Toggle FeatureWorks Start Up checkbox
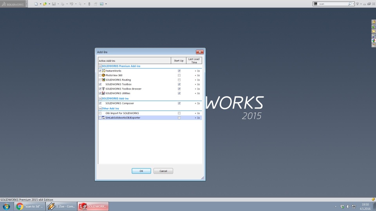Viewport: 376px width, 211px height. tap(179, 71)
